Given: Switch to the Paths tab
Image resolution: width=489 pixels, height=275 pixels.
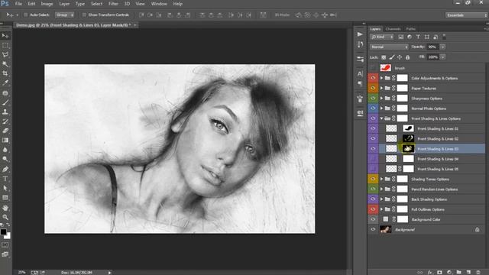Looking at the screenshot, I should (x=411, y=29).
